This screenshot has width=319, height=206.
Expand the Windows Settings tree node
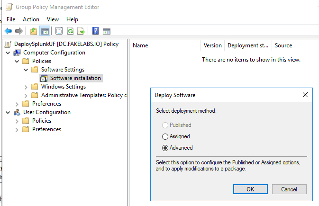26,87
